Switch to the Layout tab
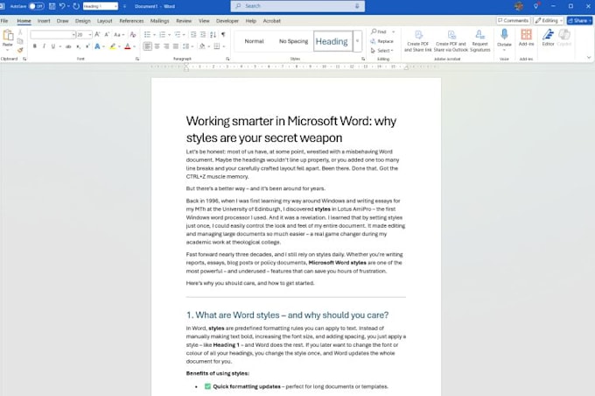 point(104,21)
